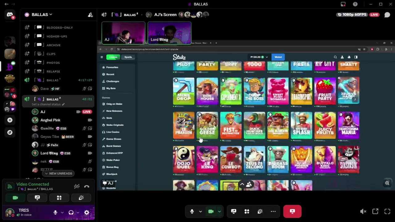Show chat with the speech bubble icon
This screenshot has width=395, height=222.
[x=387, y=14]
